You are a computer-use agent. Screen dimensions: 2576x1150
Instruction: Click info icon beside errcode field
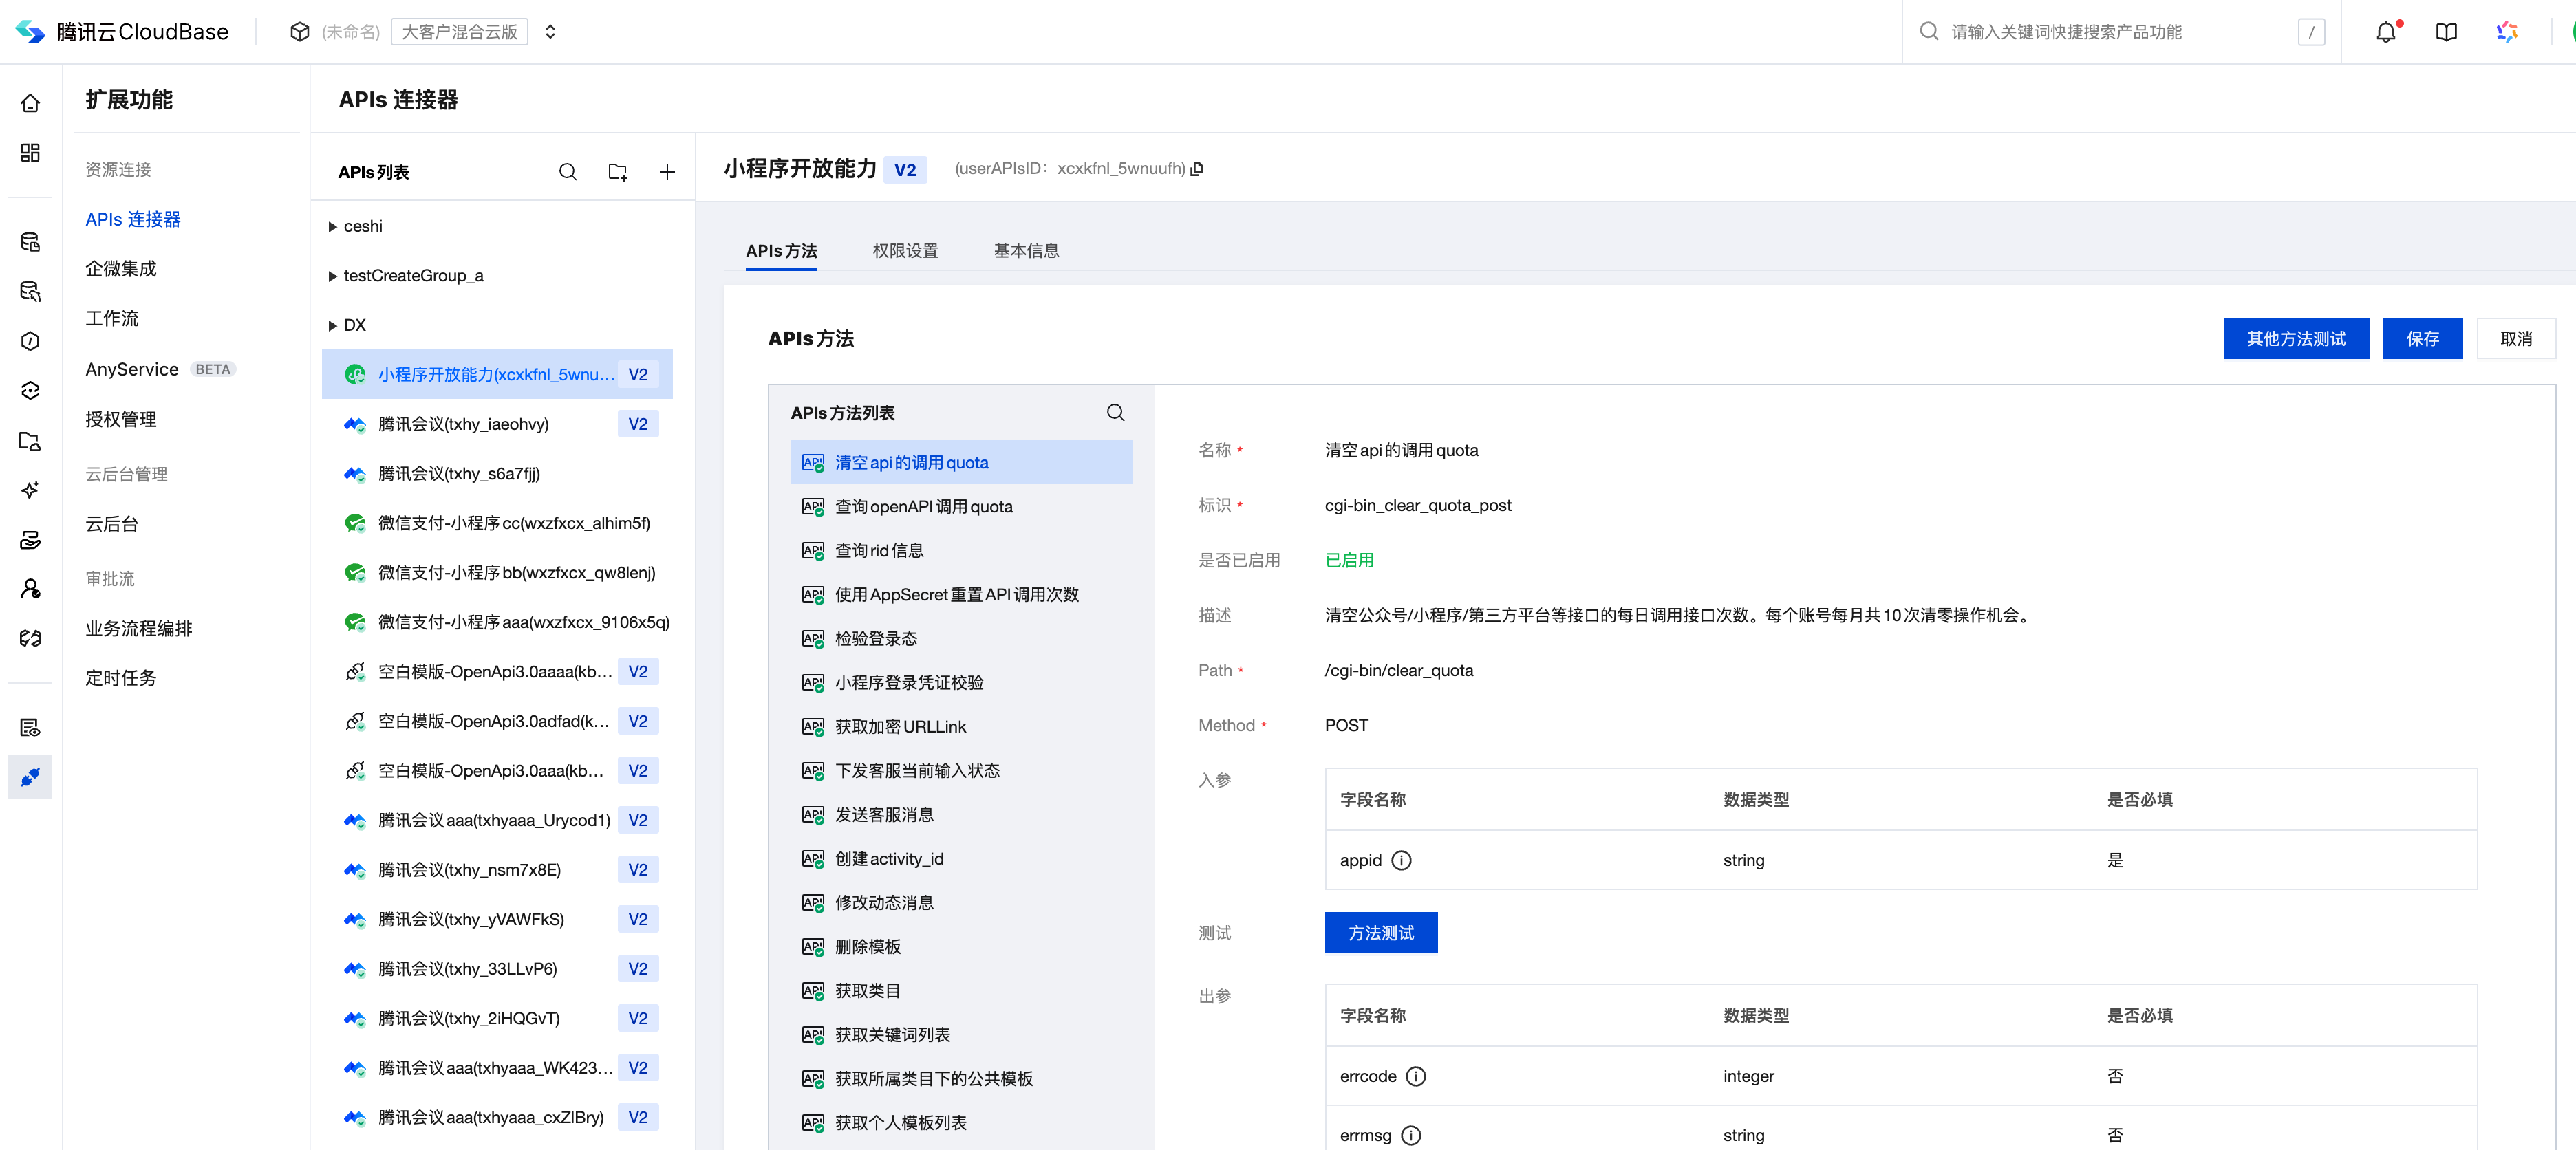pos(1415,1076)
